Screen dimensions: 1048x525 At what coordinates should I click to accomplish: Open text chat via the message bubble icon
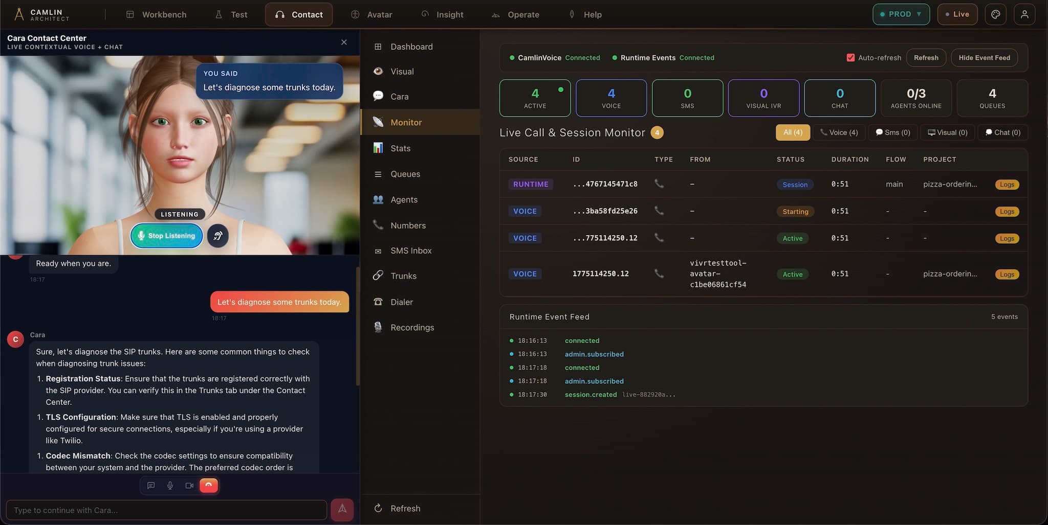pyautogui.click(x=150, y=485)
